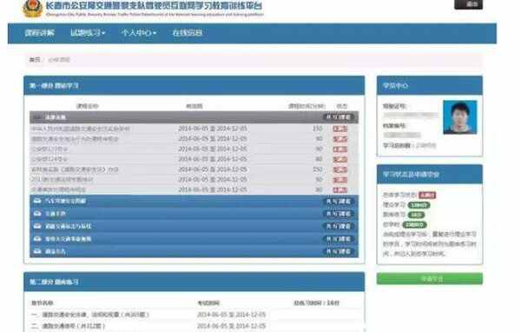Go to the 在线留言 page

(x=187, y=33)
